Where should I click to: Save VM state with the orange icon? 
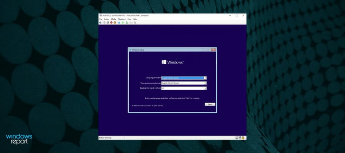point(115,23)
